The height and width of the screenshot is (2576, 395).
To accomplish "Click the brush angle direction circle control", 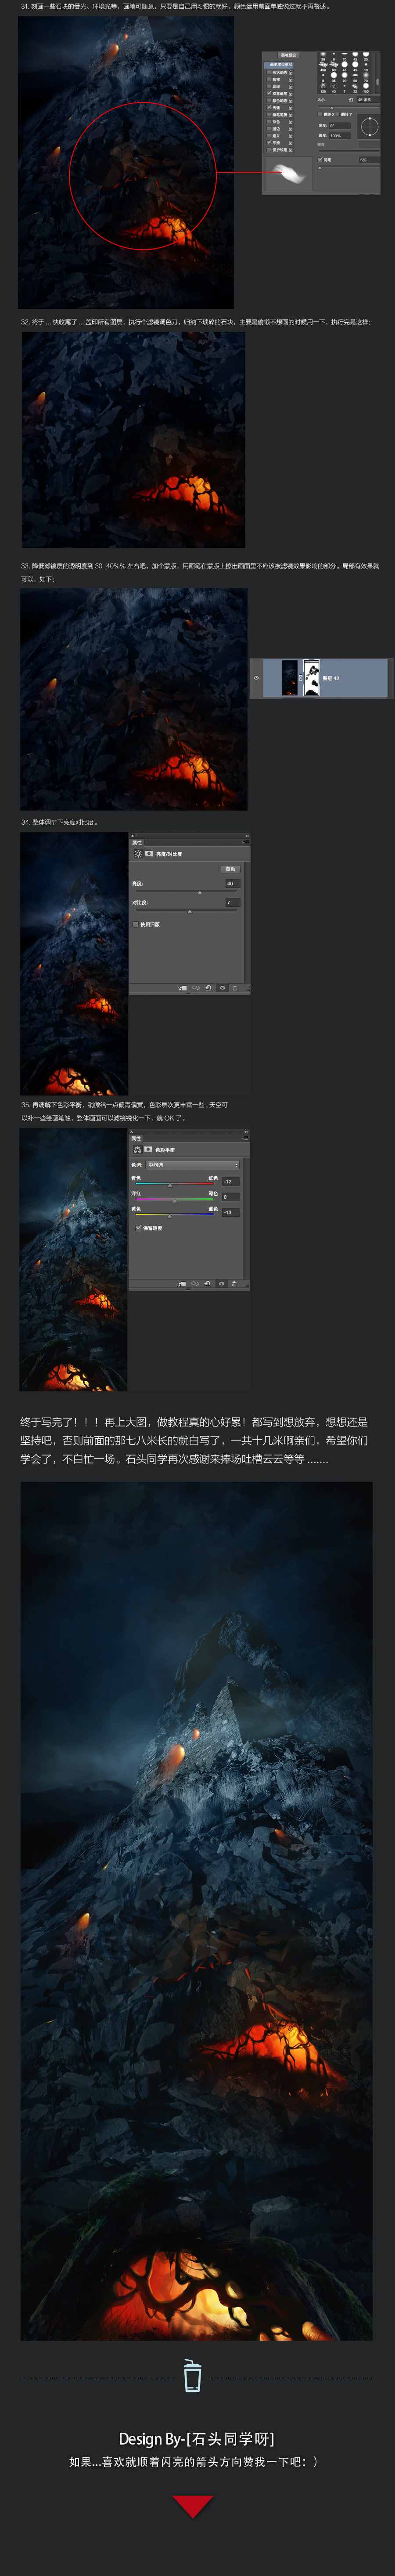I will pos(370,127).
